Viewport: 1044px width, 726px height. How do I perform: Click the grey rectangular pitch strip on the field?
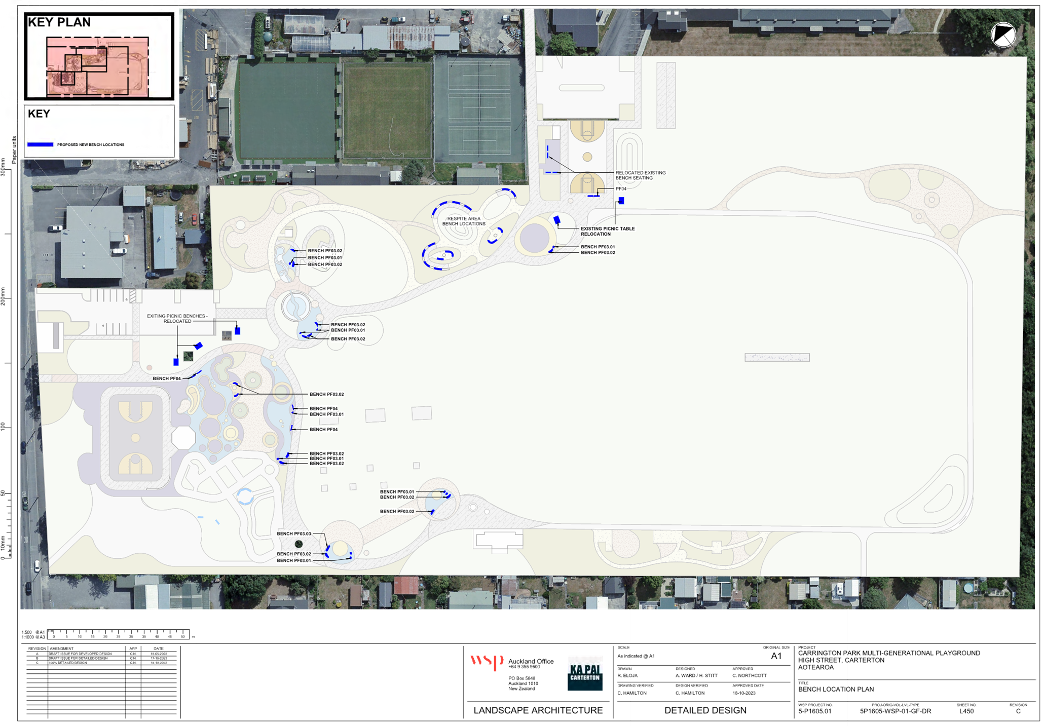[x=776, y=357]
